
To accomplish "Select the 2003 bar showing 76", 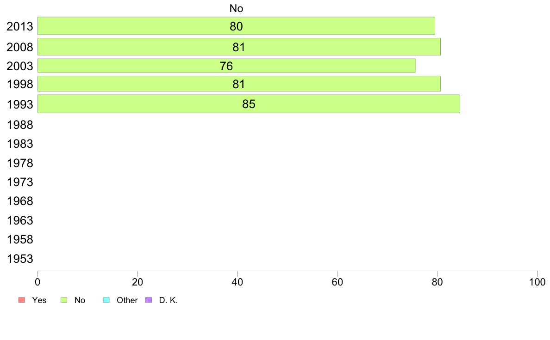I will pos(226,66).
